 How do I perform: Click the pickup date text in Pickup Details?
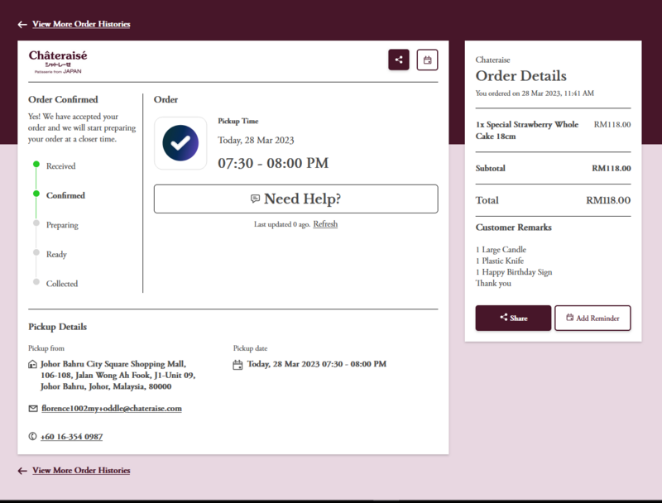[317, 364]
